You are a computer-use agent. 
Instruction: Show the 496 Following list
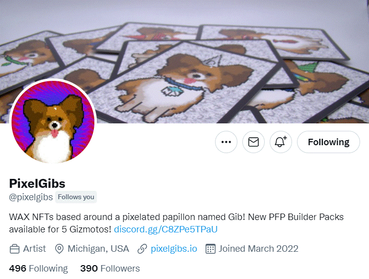click(x=38, y=269)
